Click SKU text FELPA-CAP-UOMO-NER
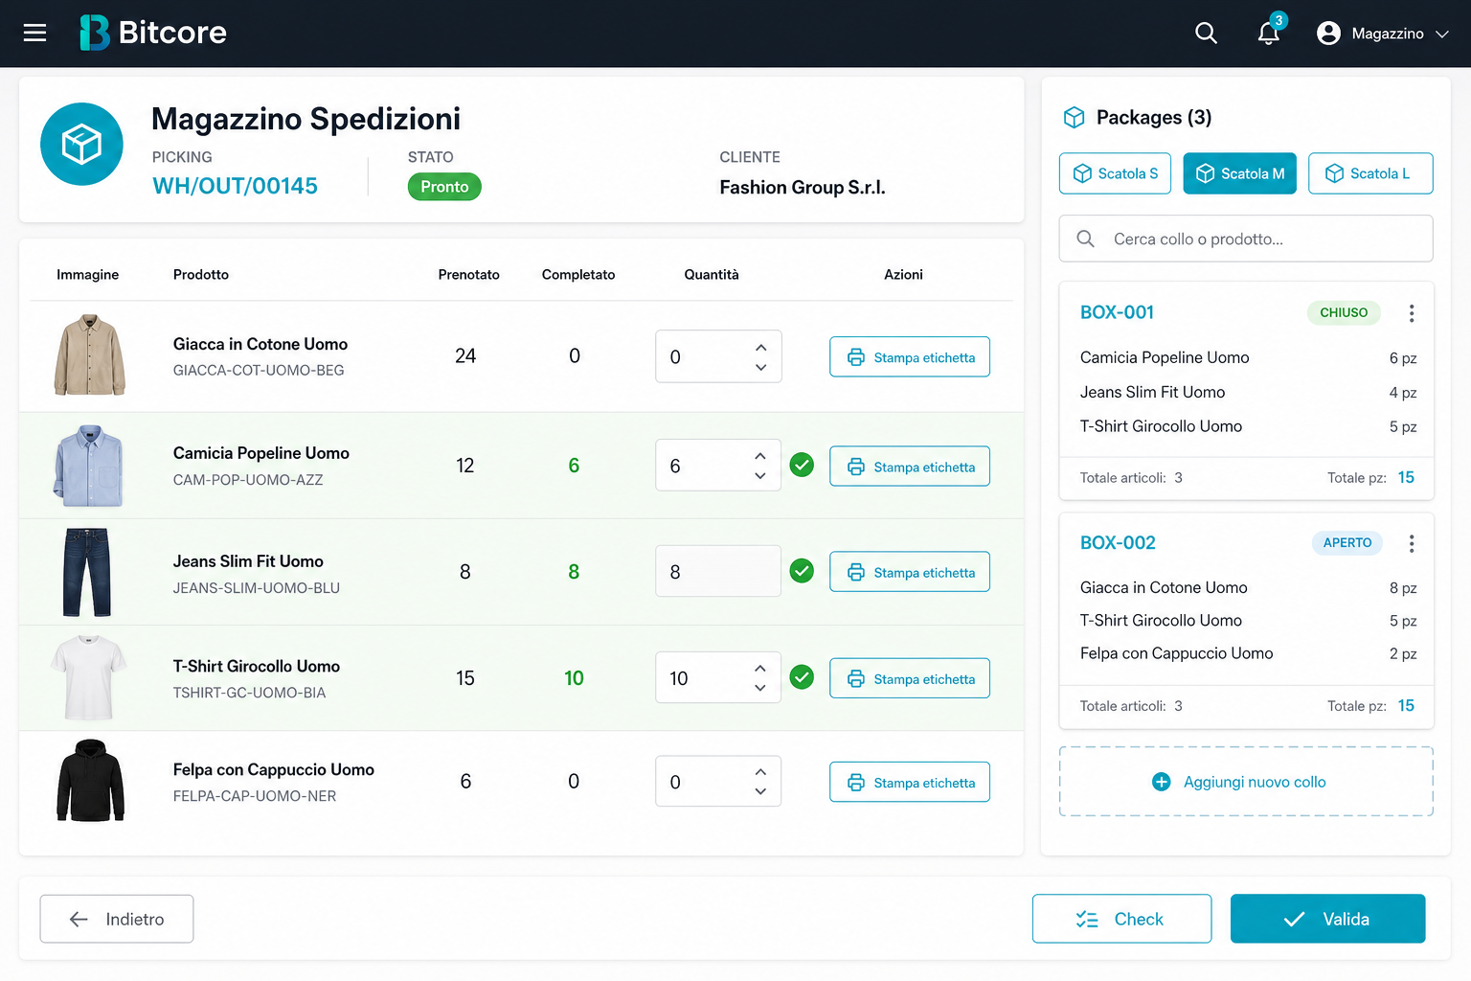This screenshot has height=981, width=1471. (255, 796)
